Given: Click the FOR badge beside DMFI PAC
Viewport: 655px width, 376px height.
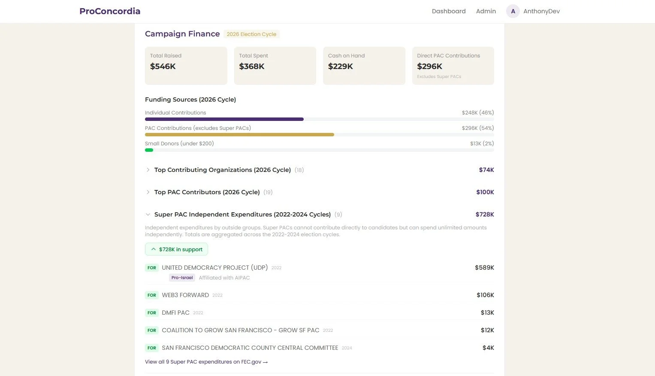Looking at the screenshot, I should click(151, 313).
